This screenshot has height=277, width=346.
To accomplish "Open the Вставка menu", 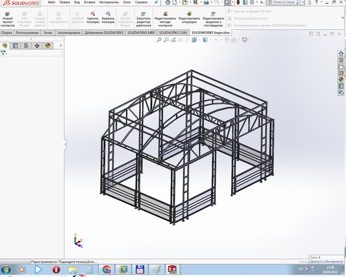I will 90,2.
